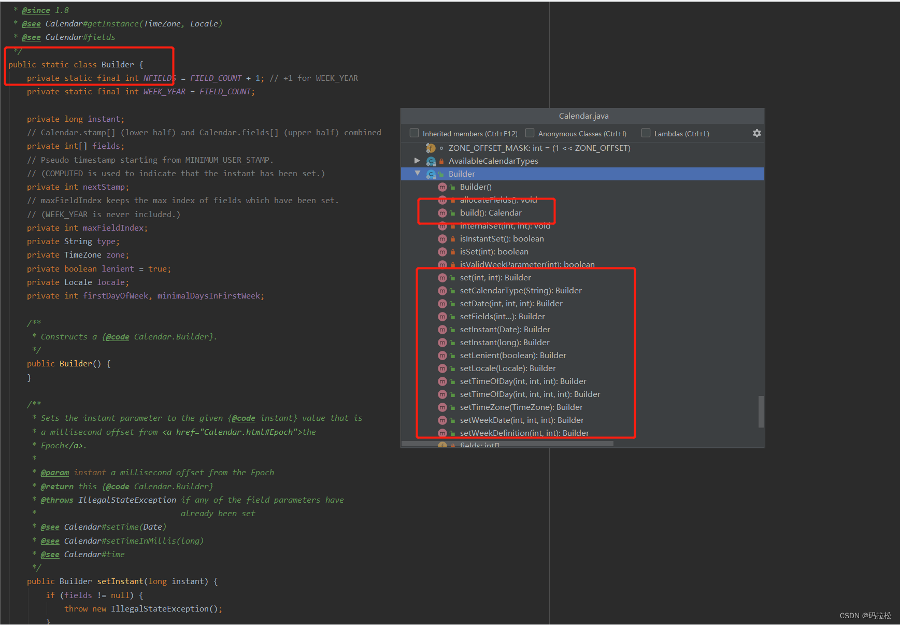Jump to setFields(int...): Builder
This screenshot has width=900, height=625.
(503, 317)
